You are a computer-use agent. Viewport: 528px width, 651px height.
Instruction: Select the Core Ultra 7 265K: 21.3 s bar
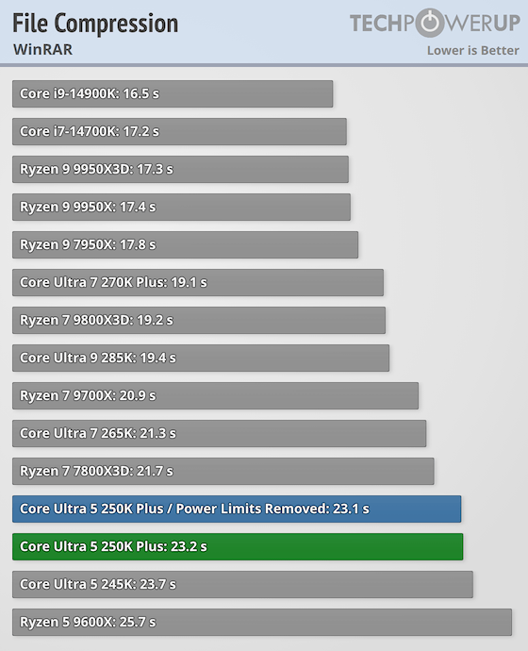point(220,433)
